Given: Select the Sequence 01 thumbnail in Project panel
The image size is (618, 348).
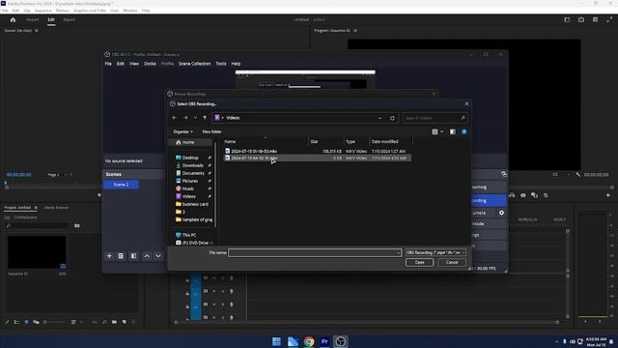Looking at the screenshot, I should (x=37, y=252).
